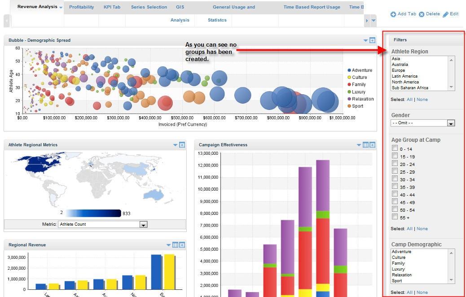Check the 0 - 14 age group filter
Screen dimensions: 466x297
click(x=395, y=148)
